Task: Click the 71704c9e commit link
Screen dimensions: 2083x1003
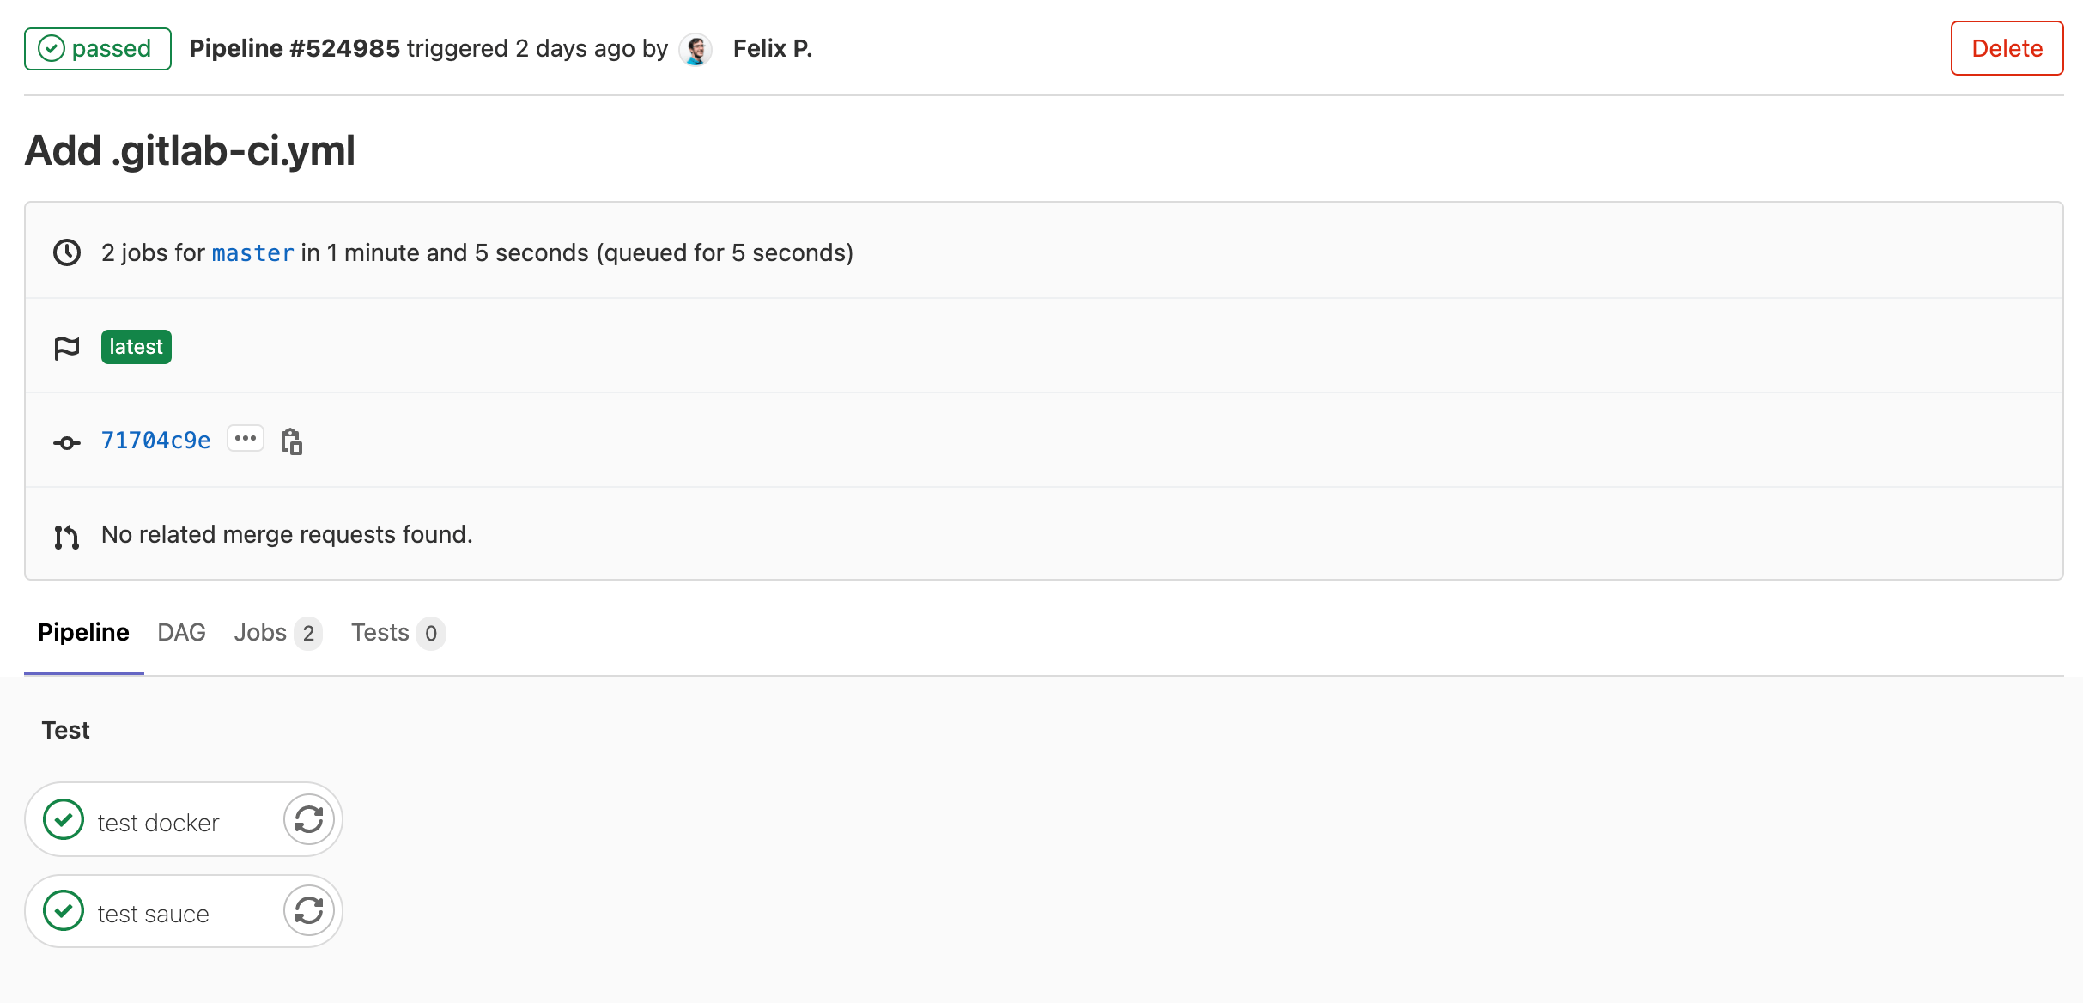Action: 155,440
